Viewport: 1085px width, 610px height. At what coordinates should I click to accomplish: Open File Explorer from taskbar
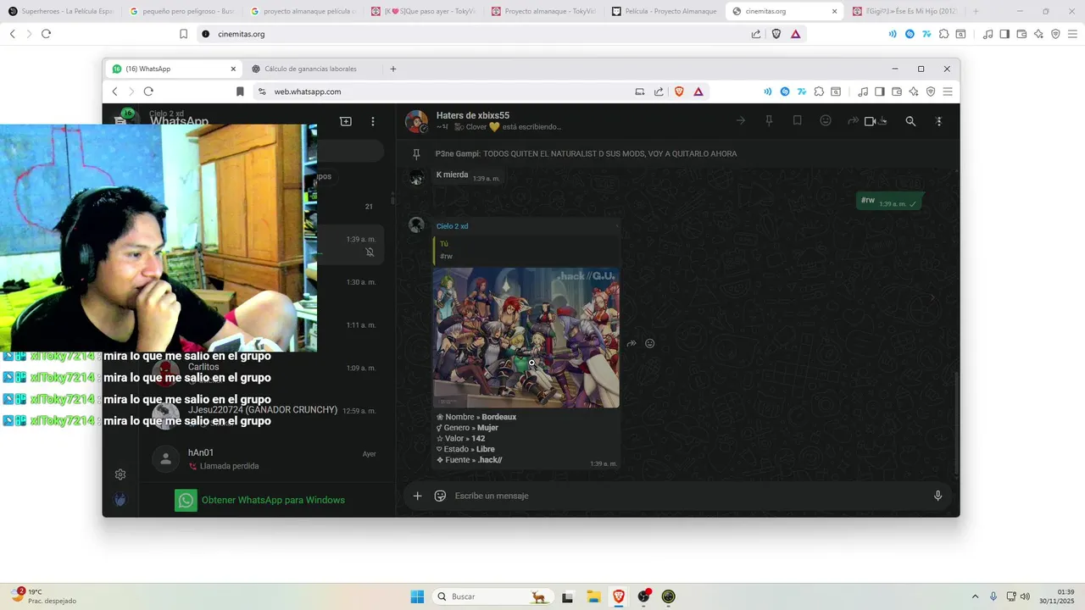click(593, 596)
